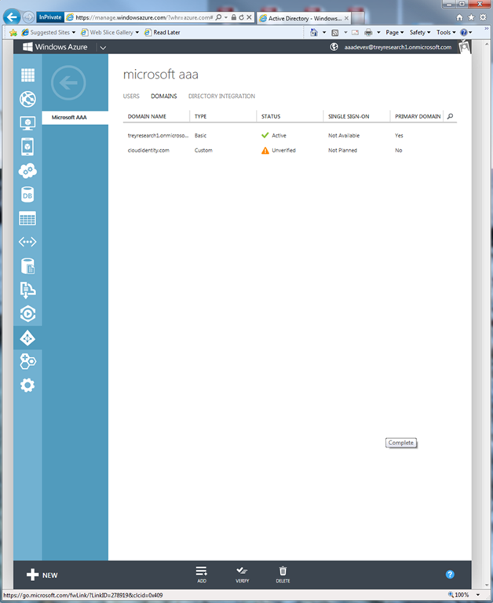
Task: Open the All Items grid icon in sidebar
Action: [27, 75]
